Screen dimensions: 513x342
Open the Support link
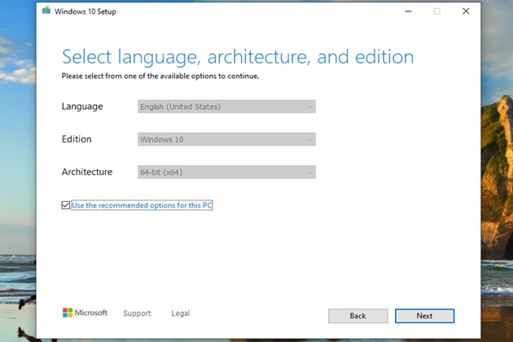[137, 313]
